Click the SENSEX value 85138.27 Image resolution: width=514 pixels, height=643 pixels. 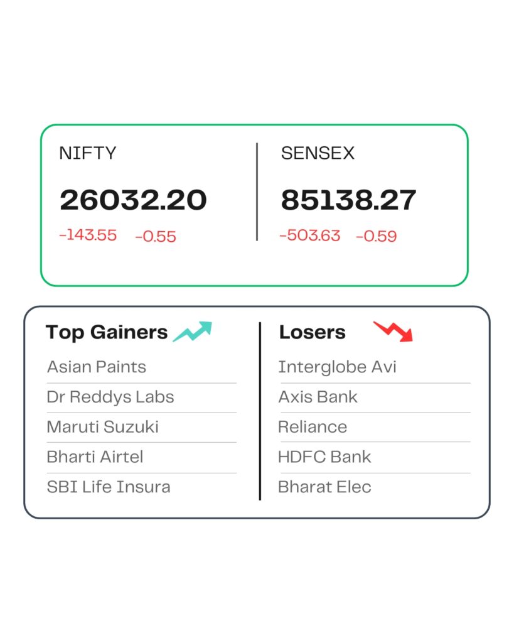(348, 200)
